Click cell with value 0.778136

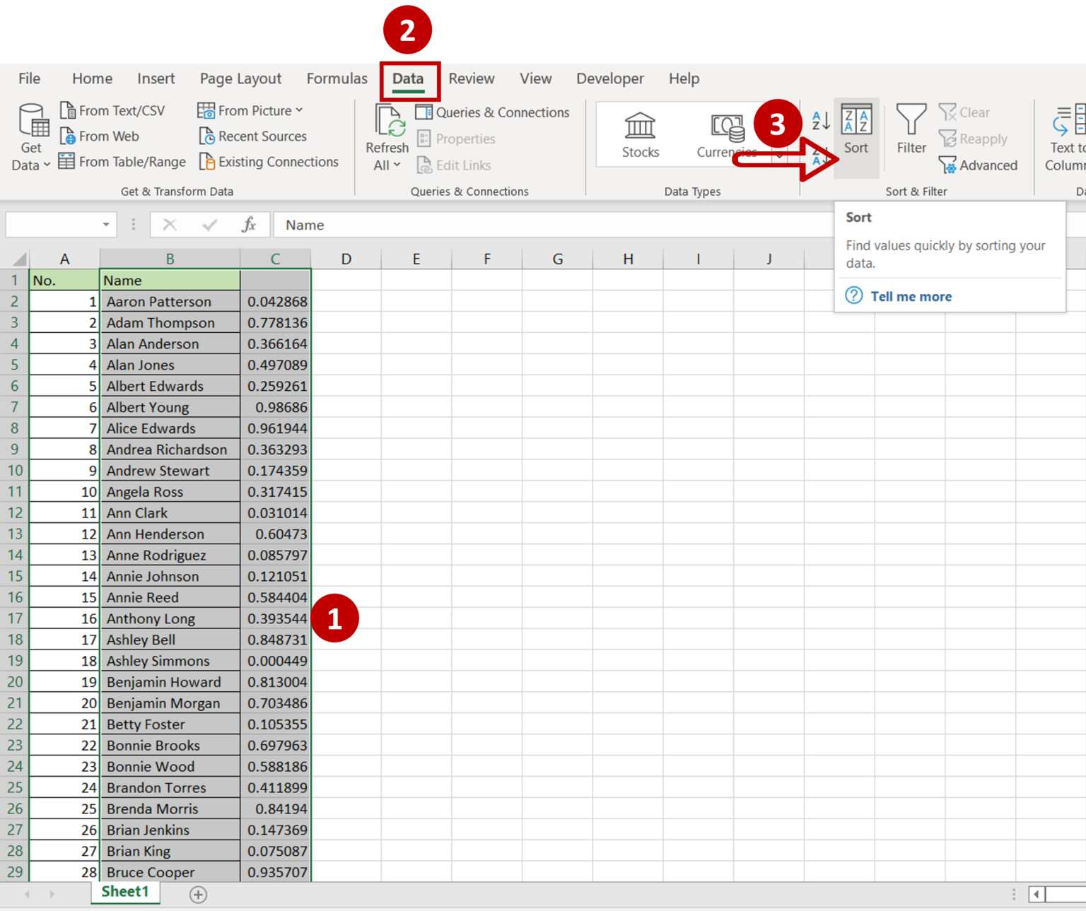point(276,322)
